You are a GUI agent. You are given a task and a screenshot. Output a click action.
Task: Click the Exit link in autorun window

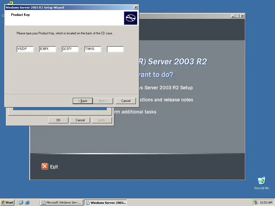tap(54, 167)
